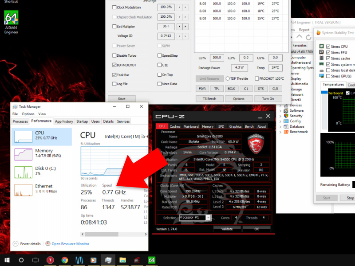
Task: Click the Benchmark icon in AIDA64 tree
Action: click(286, 132)
